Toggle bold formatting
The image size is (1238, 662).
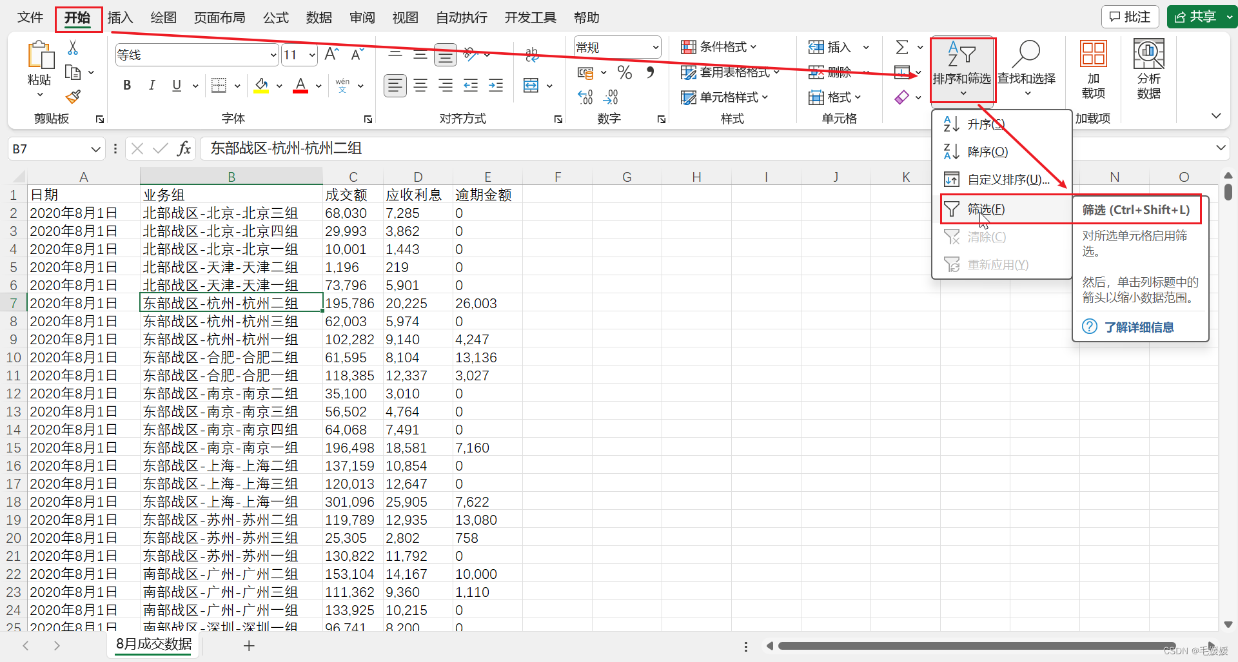tap(127, 85)
